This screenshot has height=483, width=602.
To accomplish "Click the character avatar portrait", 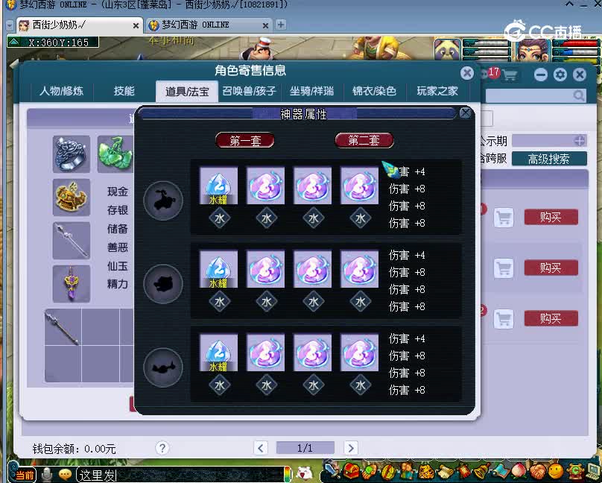I will point(533,50).
